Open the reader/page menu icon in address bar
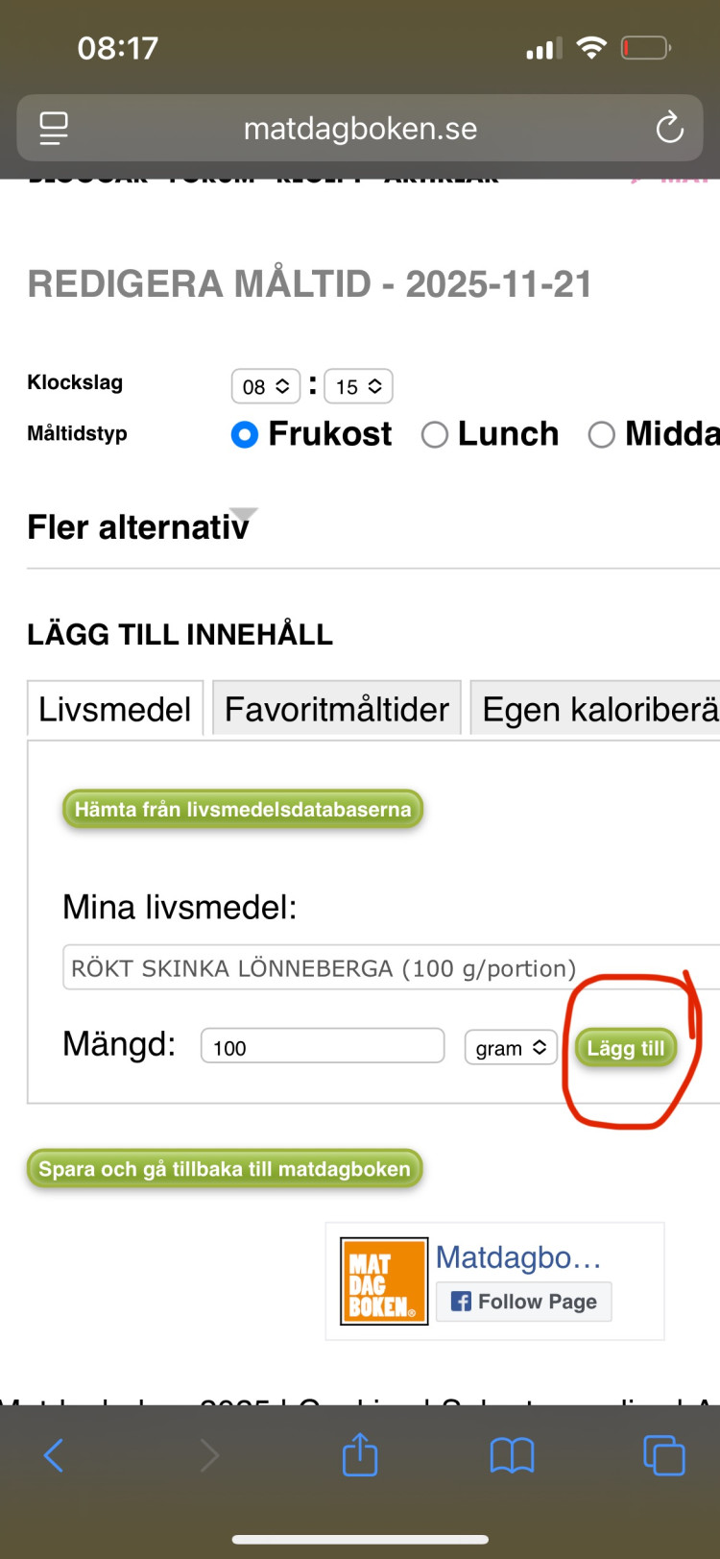Screen dimensions: 720x1559 (x=54, y=128)
